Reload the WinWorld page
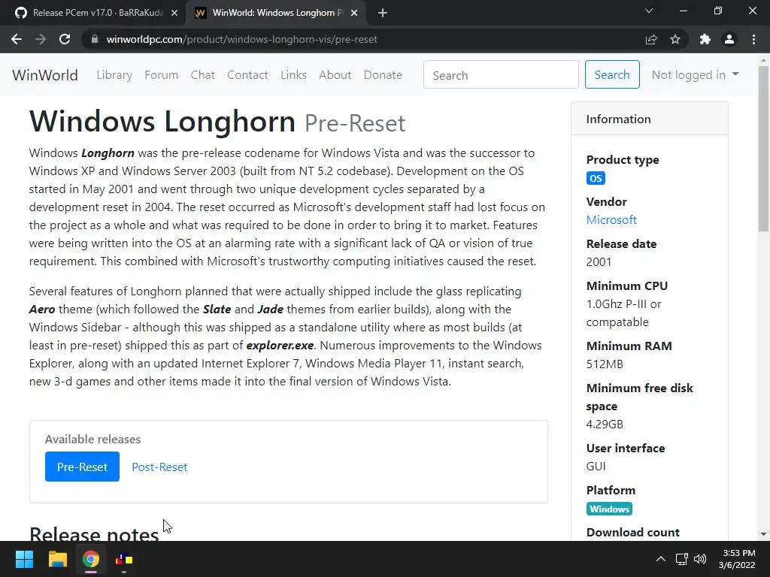 pyautogui.click(x=65, y=39)
